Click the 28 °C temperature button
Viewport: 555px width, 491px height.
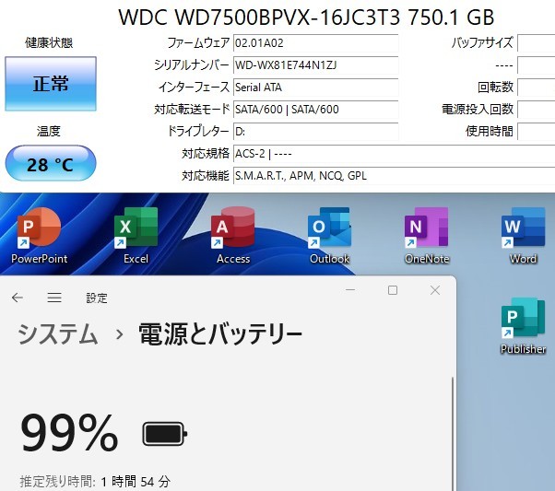click(x=51, y=163)
